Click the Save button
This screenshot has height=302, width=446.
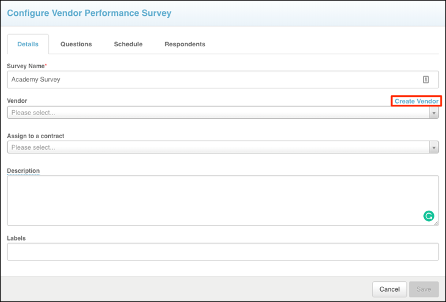[423, 289]
